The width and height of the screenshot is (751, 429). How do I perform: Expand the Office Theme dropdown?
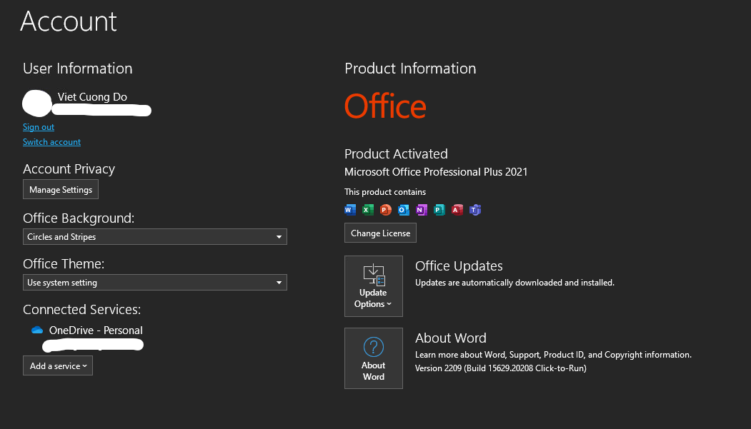155,282
